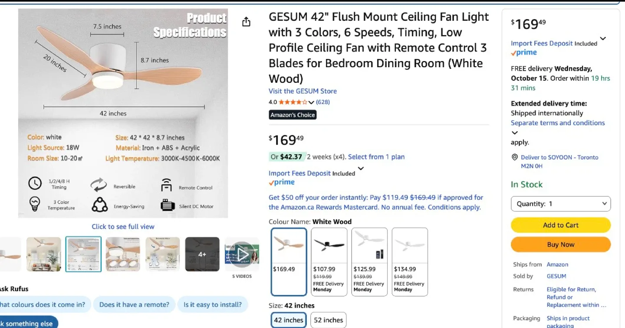Screen dimensions: 625x328
Task: Expand the separate terms and conditions chevron
Action: click(x=515, y=133)
